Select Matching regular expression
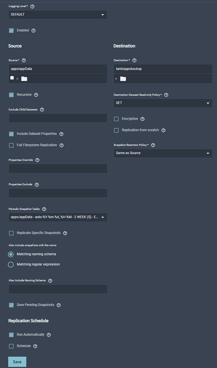The width and height of the screenshot is (217, 368). click(x=11, y=264)
